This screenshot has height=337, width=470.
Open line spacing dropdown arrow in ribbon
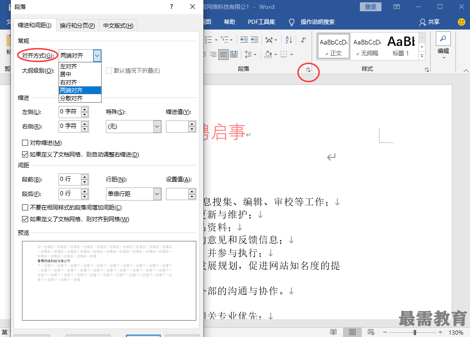point(255,54)
